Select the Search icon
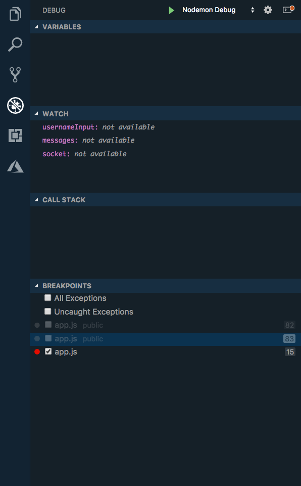Screen dimensions: 301x486 tap(15, 45)
